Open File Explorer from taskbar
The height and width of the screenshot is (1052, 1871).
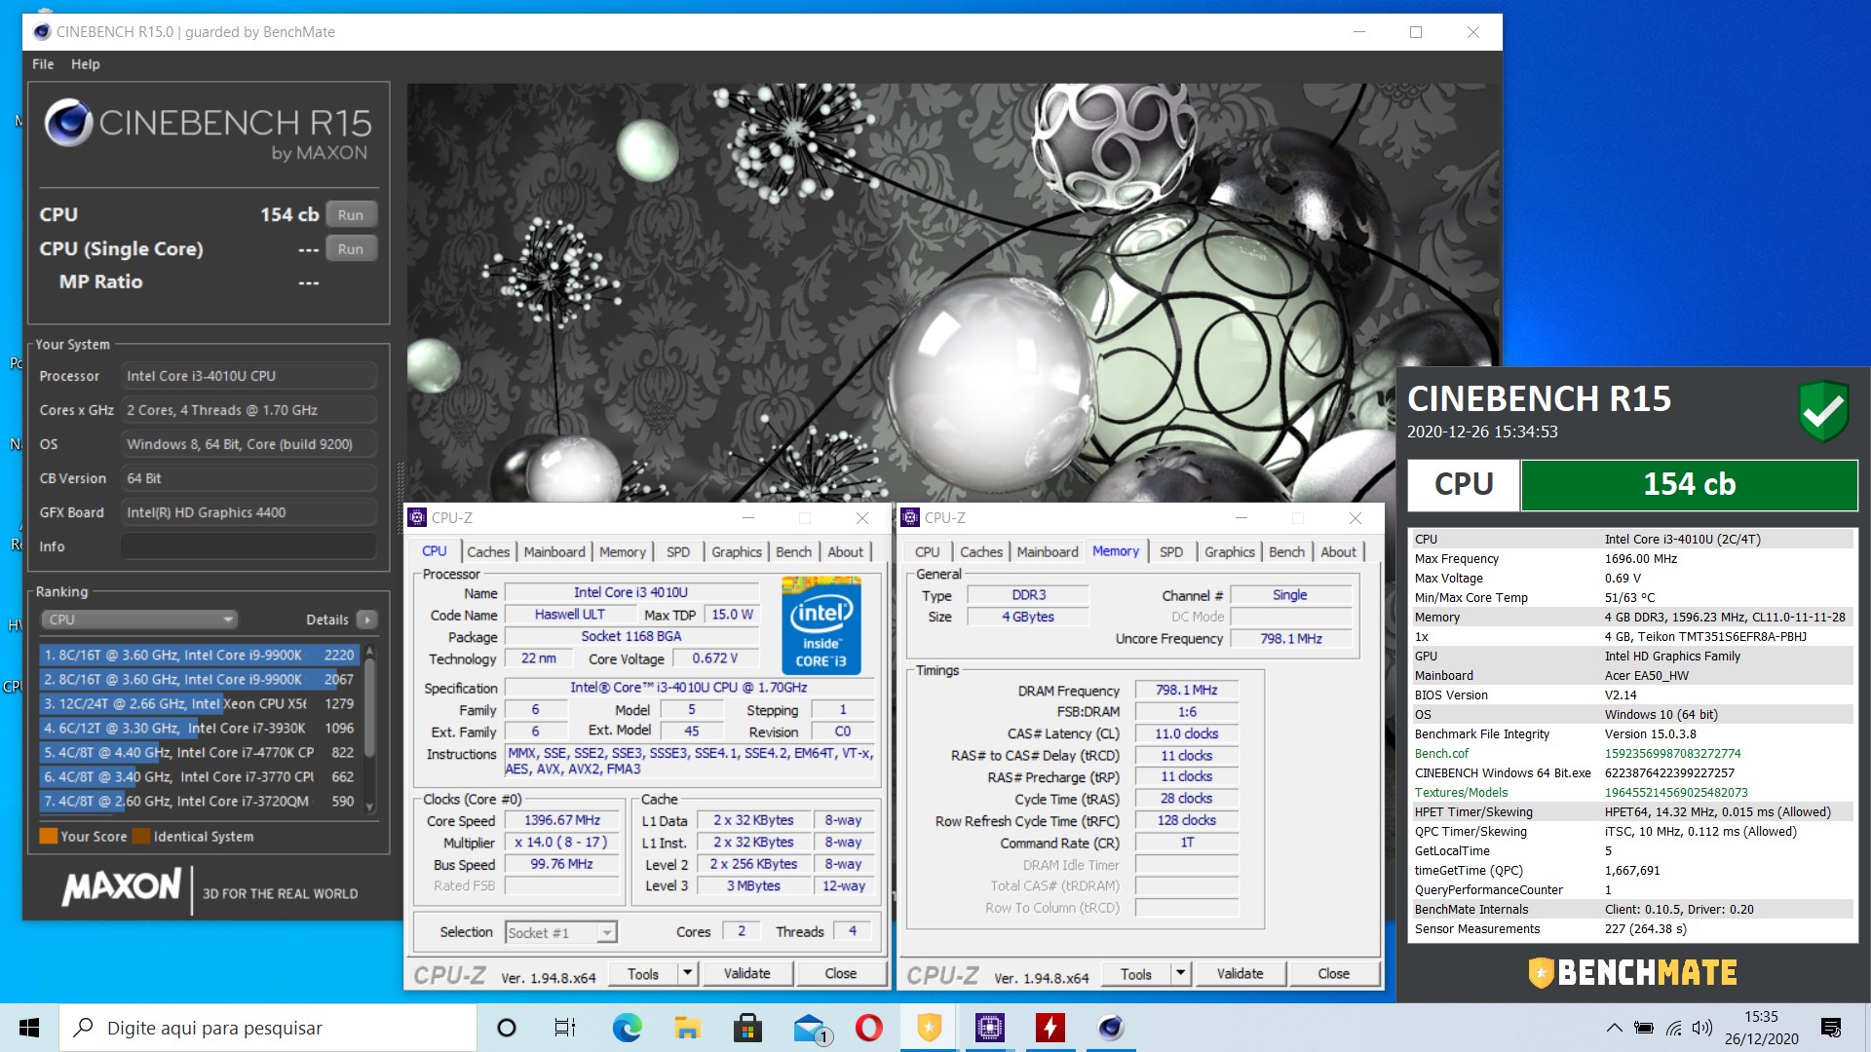(x=687, y=1028)
